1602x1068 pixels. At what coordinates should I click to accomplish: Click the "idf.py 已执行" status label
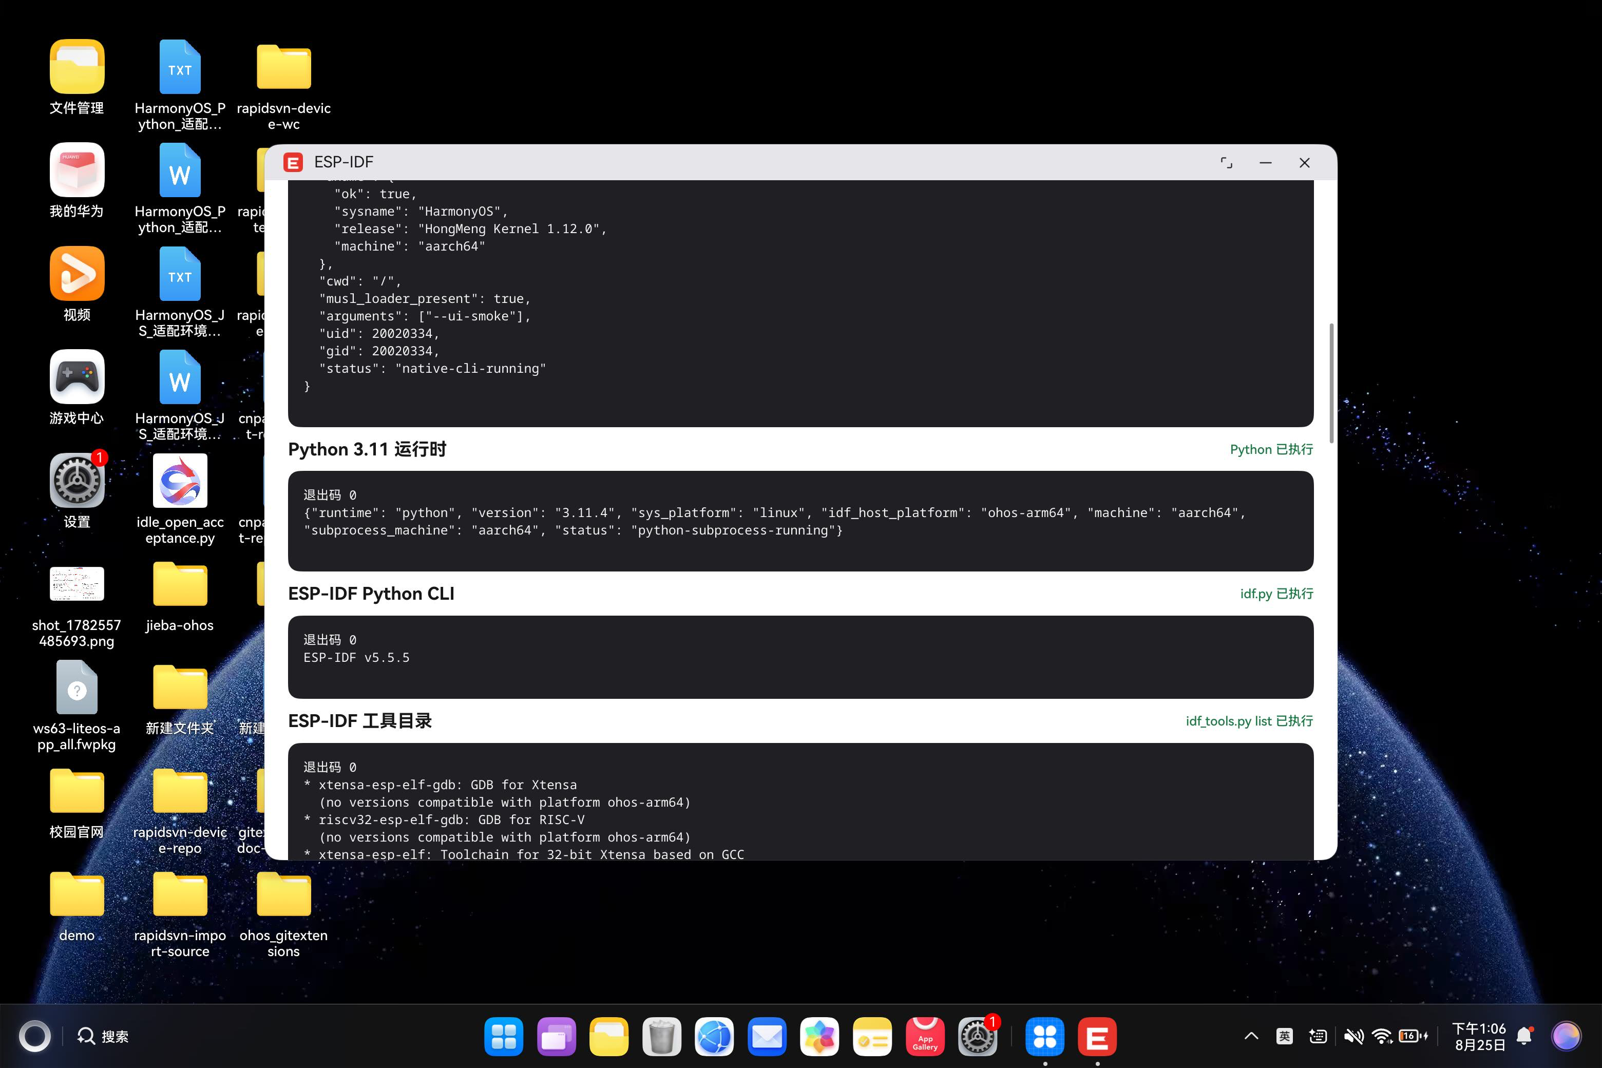tap(1276, 594)
